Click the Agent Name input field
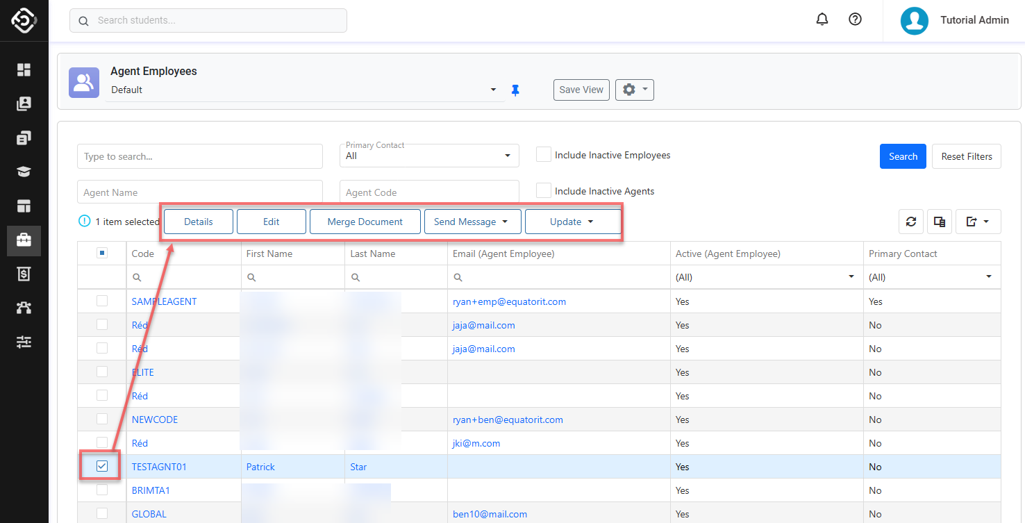The width and height of the screenshot is (1025, 523). click(200, 192)
